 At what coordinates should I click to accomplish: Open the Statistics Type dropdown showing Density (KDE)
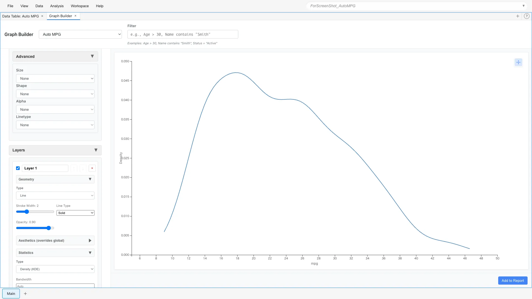pyautogui.click(x=55, y=269)
